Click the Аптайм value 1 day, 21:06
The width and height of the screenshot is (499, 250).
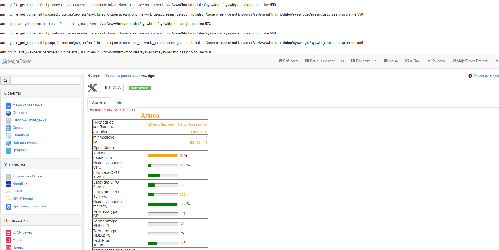click(x=199, y=132)
